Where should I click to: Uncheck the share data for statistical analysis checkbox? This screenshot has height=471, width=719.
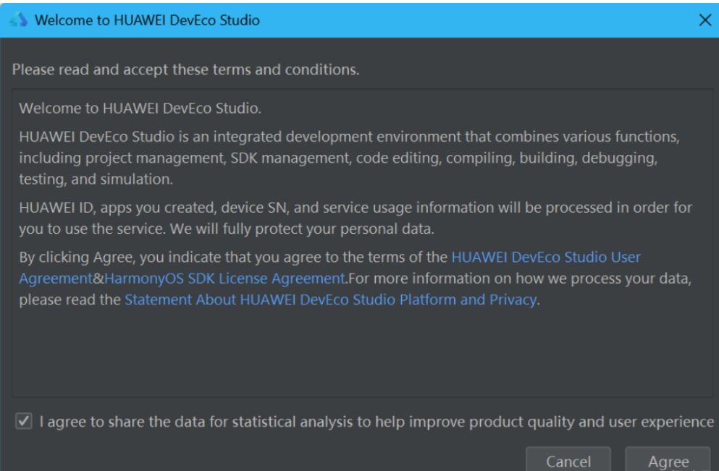23,420
